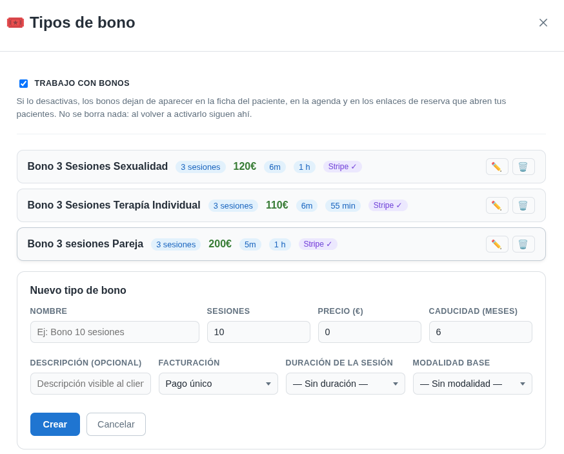This screenshot has height=454, width=564.
Task: Click the Stripe badge on Pareja bono
Action: 318,244
